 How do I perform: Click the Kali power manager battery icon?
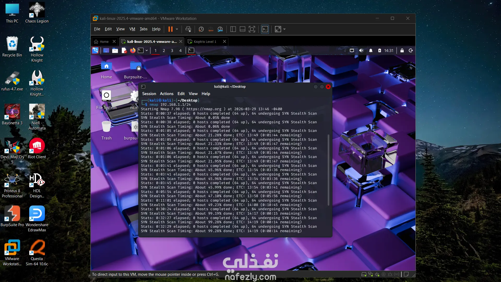pos(380,50)
